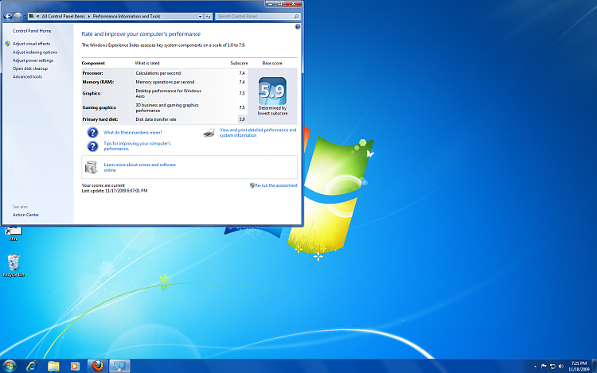Screen dimensions: 597x373
Task: Launch Open disk cleanup
Action: [30, 68]
